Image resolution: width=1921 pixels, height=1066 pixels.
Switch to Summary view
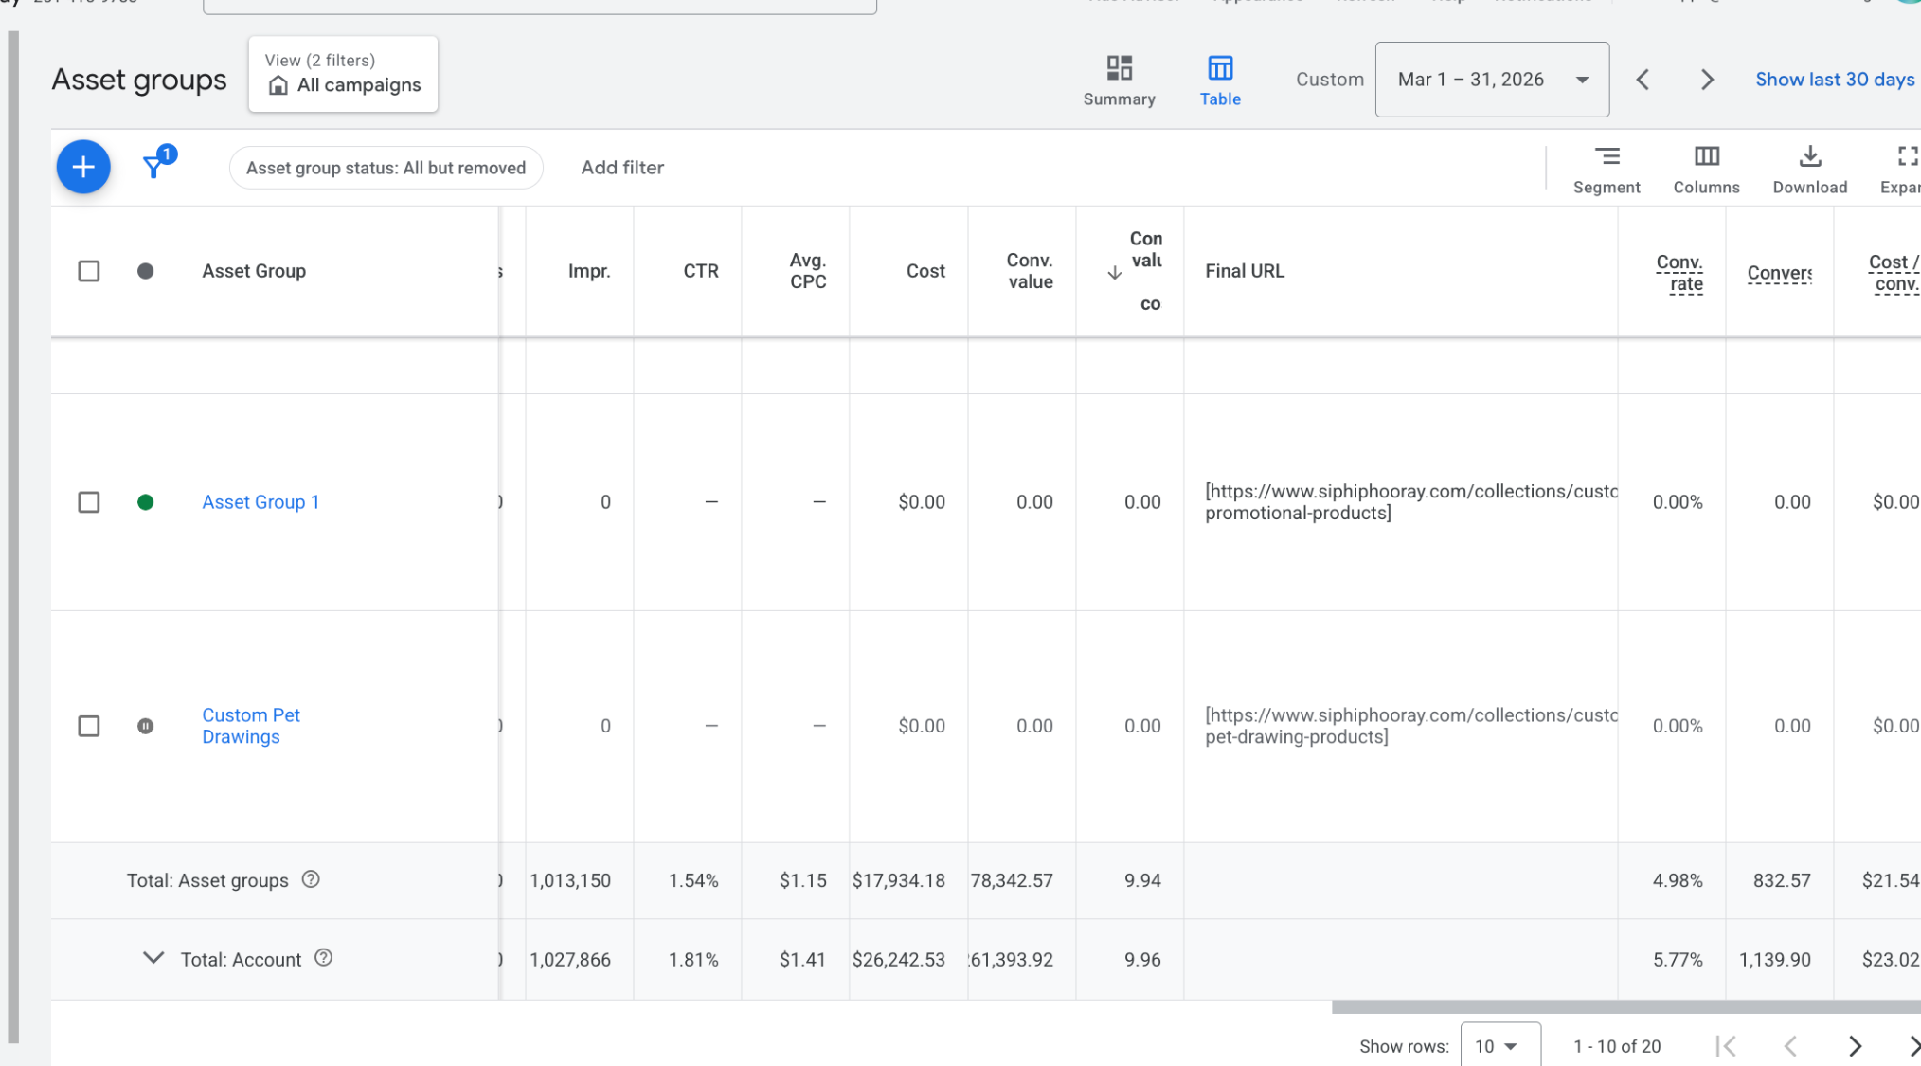tap(1119, 81)
